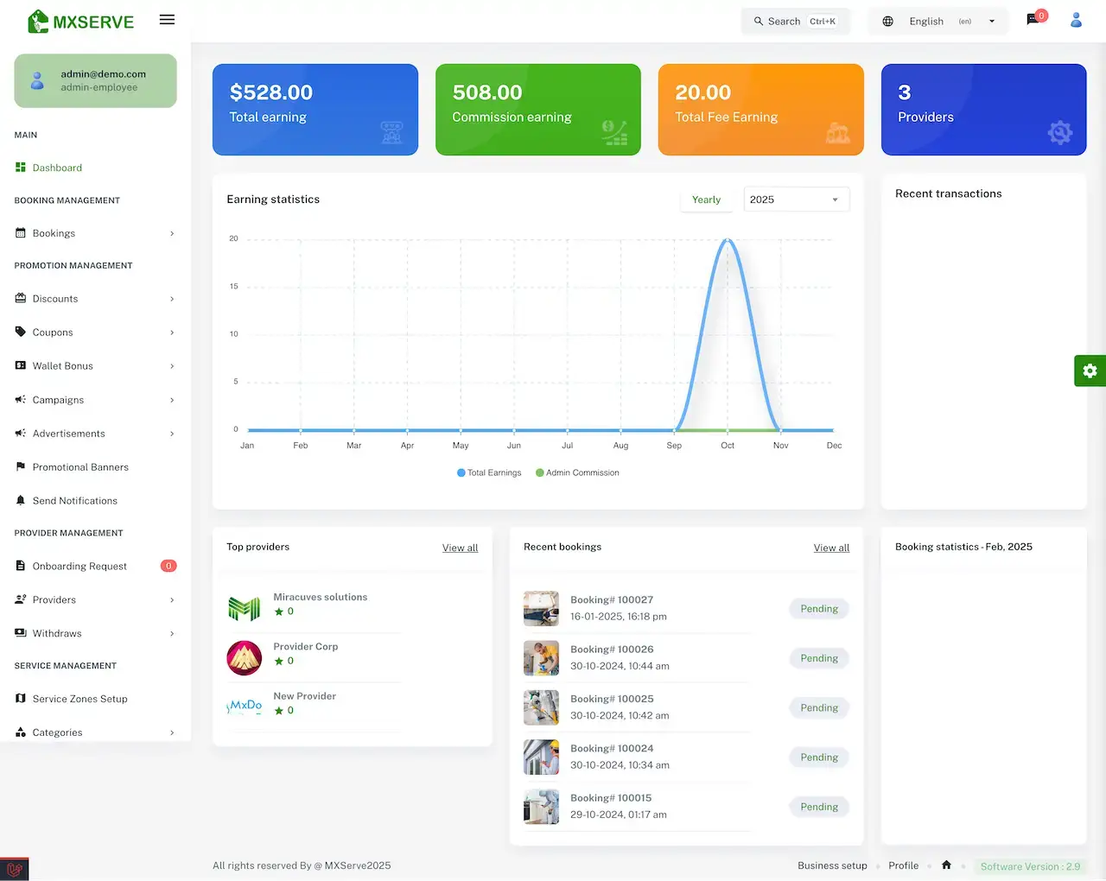Click the Promotional Banners flag icon
This screenshot has height=881, width=1106.
tap(21, 466)
